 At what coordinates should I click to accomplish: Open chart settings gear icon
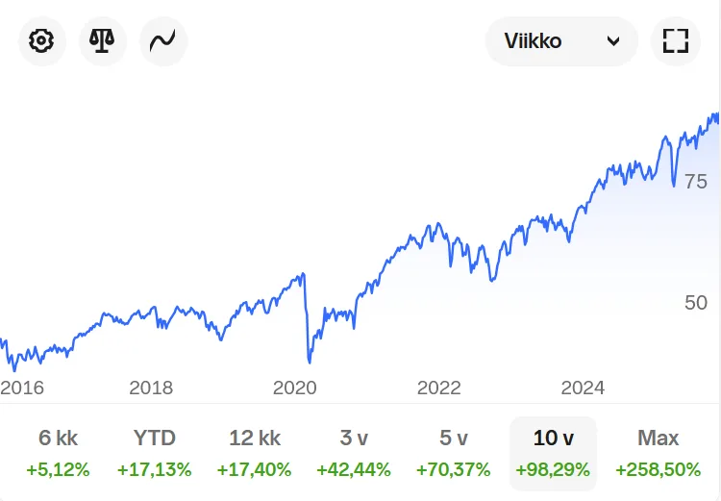(x=41, y=41)
